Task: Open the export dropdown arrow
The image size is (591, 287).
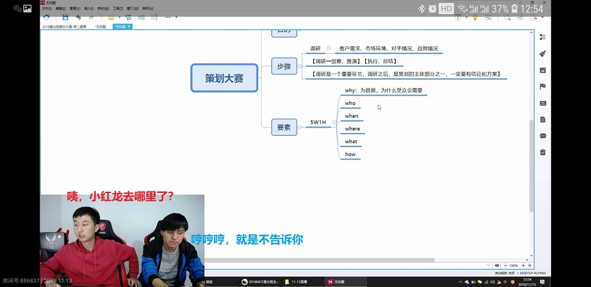Action: tap(543, 17)
